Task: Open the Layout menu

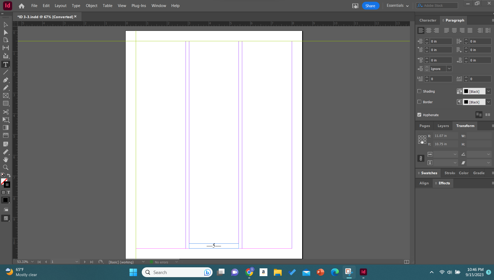Action: coord(60,6)
